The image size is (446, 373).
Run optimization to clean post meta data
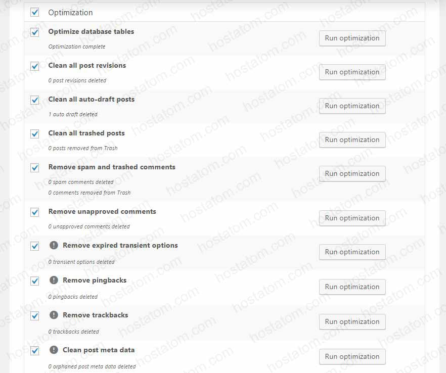pos(352,356)
